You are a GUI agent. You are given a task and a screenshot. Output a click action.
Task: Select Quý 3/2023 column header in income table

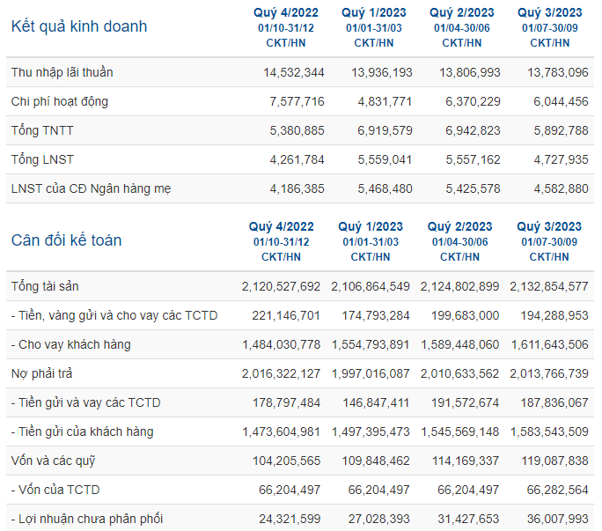pyautogui.click(x=550, y=27)
